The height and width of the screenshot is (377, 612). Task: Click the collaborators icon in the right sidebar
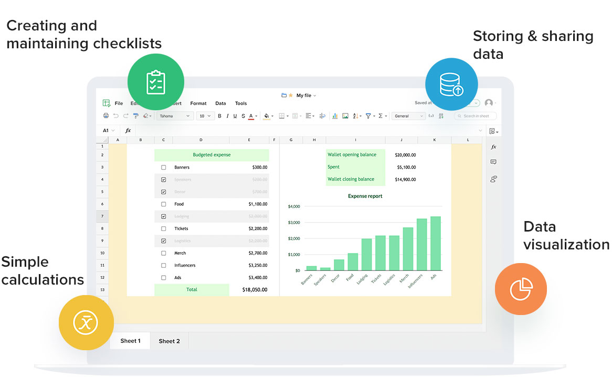tap(493, 179)
